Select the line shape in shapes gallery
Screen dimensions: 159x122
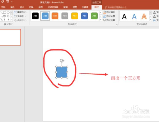1,13
